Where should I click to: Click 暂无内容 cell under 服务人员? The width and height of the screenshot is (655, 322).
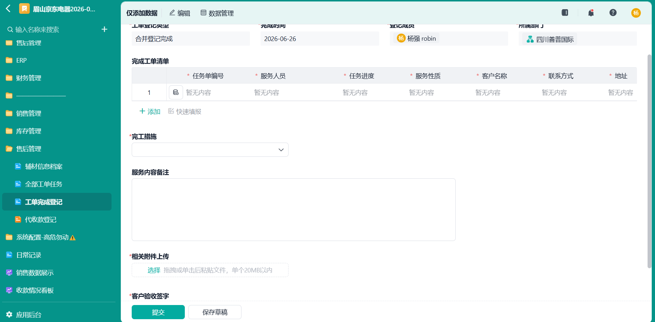pos(267,92)
